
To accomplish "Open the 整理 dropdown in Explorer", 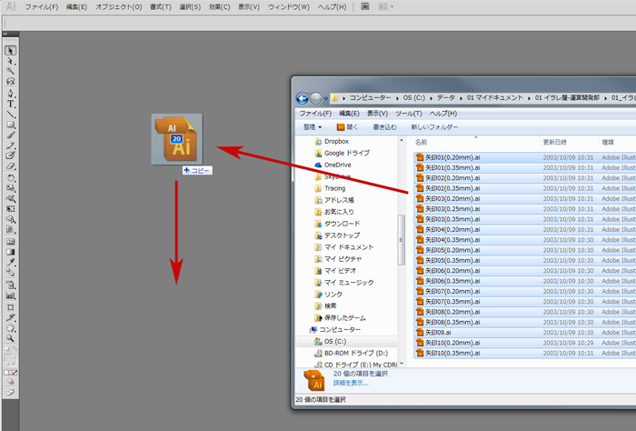I will [x=313, y=127].
